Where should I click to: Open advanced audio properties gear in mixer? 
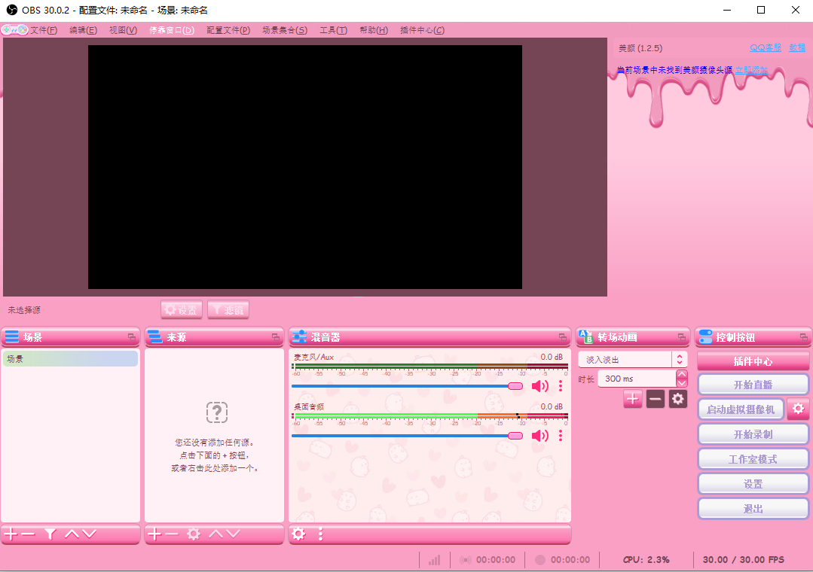tap(298, 534)
